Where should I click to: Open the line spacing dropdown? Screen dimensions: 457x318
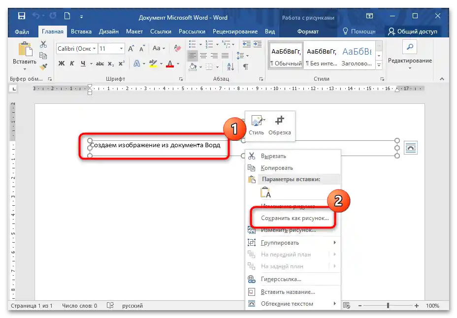(242, 56)
